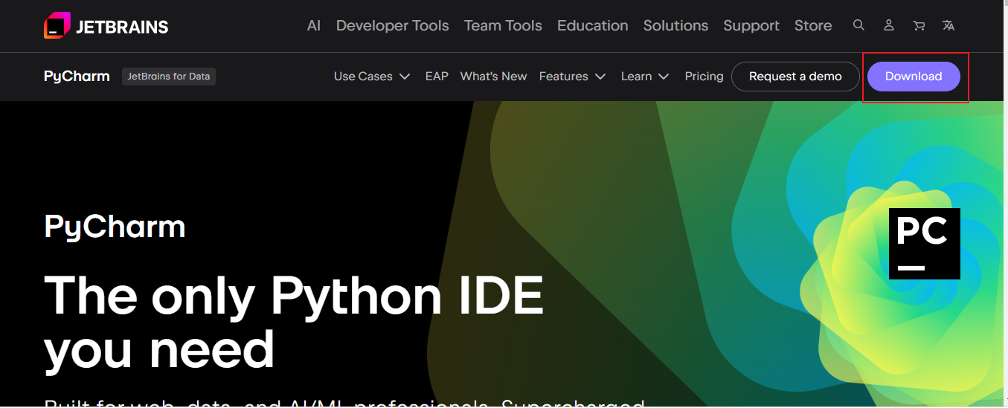1008x408 pixels.
Task: Open the account profile icon
Action: click(x=888, y=25)
